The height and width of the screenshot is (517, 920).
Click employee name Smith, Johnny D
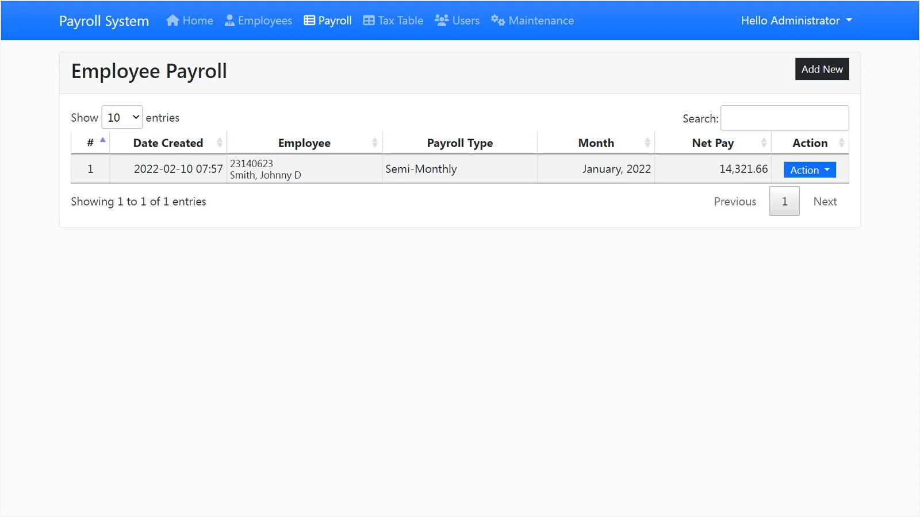(266, 175)
